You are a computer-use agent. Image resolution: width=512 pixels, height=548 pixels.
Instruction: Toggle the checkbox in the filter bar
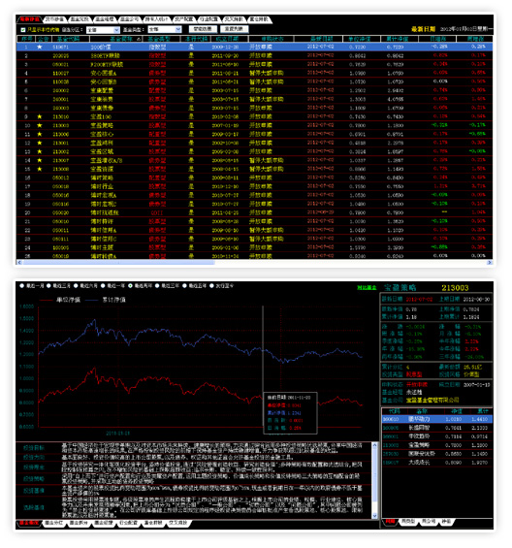[x=23, y=30]
